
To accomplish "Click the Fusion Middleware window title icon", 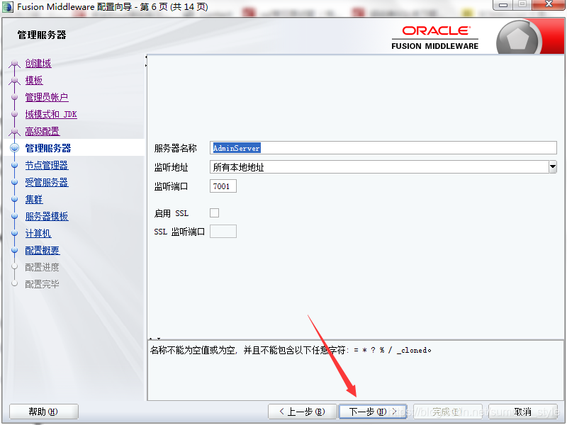I will (8, 7).
